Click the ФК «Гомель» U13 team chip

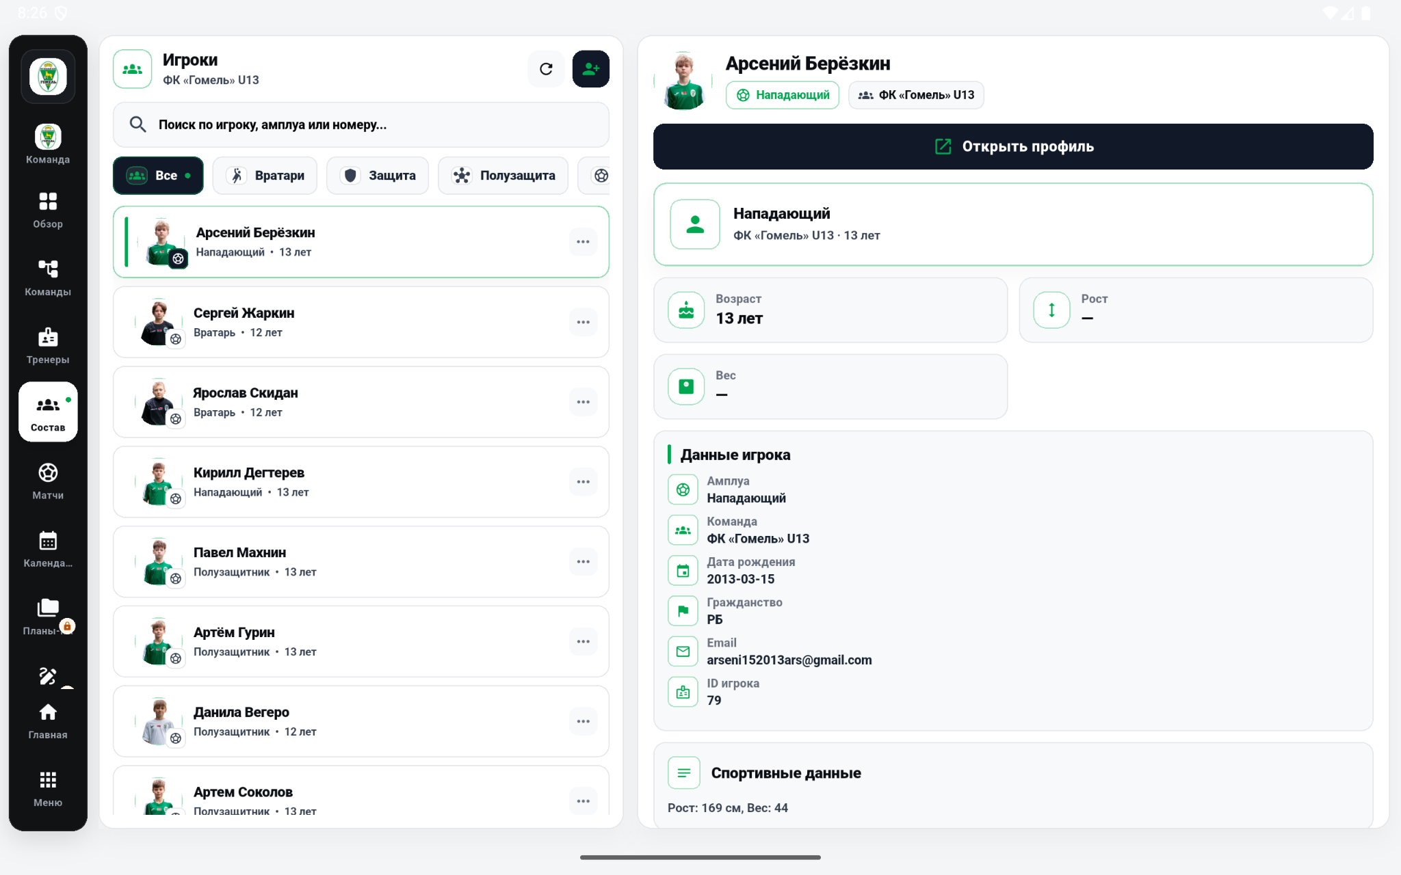(x=916, y=95)
